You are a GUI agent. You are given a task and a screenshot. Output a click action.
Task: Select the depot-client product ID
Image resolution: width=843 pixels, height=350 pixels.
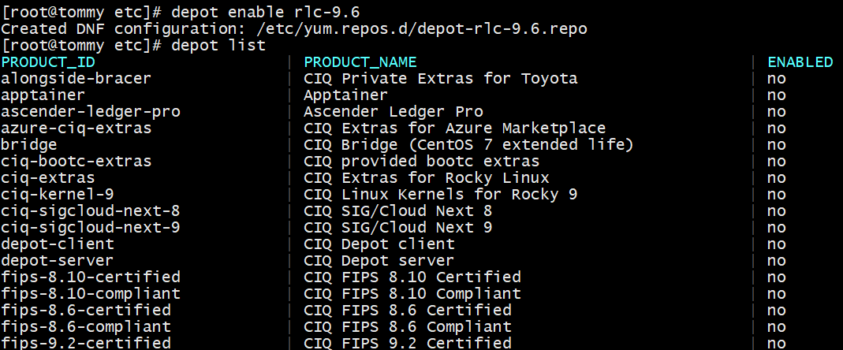[57, 244]
